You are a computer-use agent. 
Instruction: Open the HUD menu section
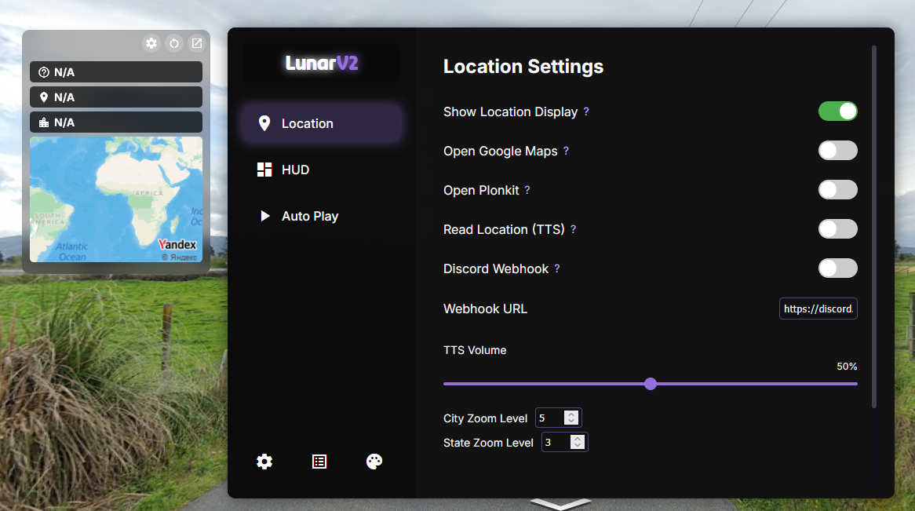point(322,170)
